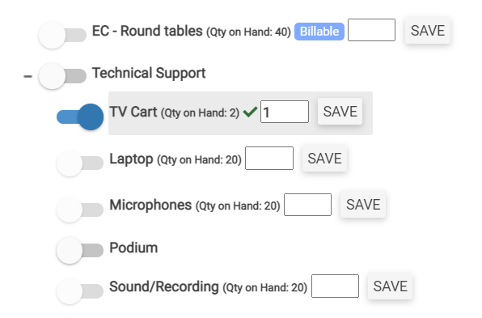Click the Billable badge

pyautogui.click(x=319, y=32)
